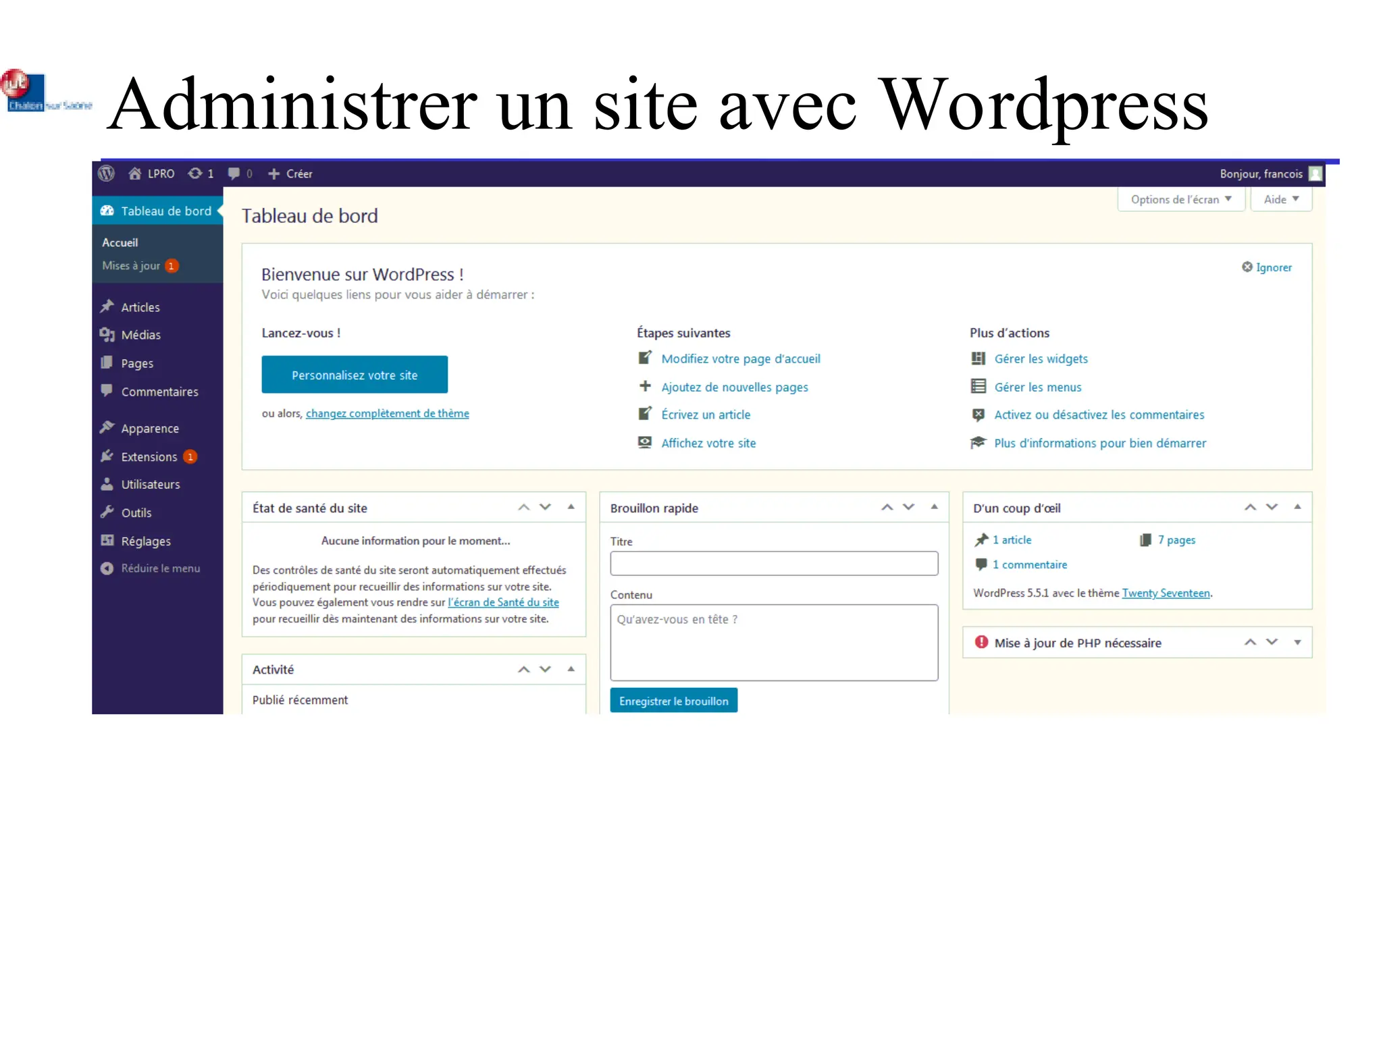The image size is (1383, 1037).
Task: Move D'un coup d'œil panel up
Action: 1251,507
